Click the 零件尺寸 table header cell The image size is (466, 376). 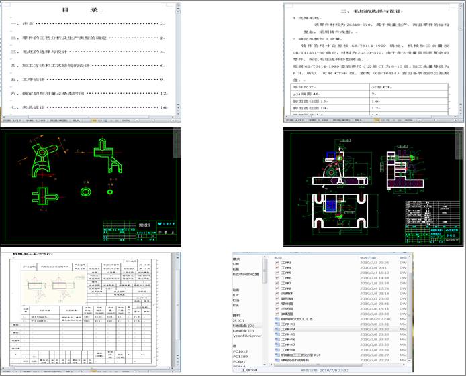click(x=330, y=87)
